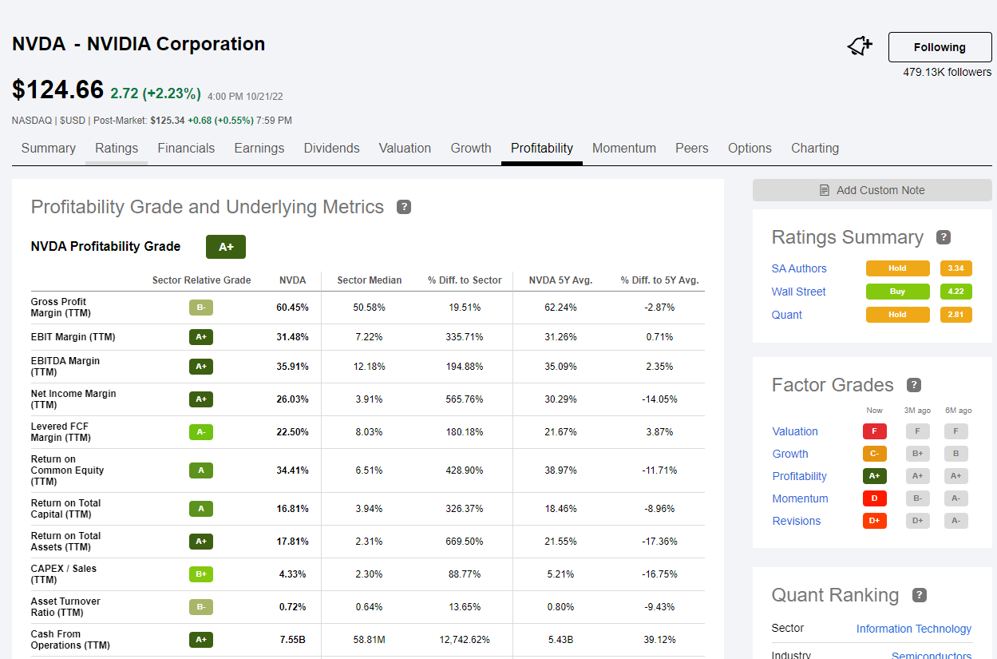Click the Return on Total Assets 17.81% value

[x=293, y=542]
